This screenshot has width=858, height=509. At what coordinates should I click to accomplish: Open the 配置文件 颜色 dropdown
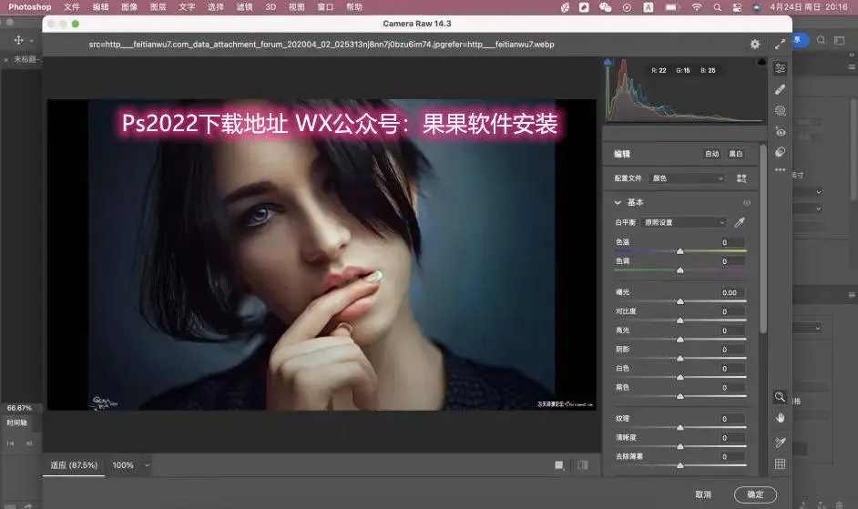tap(688, 178)
